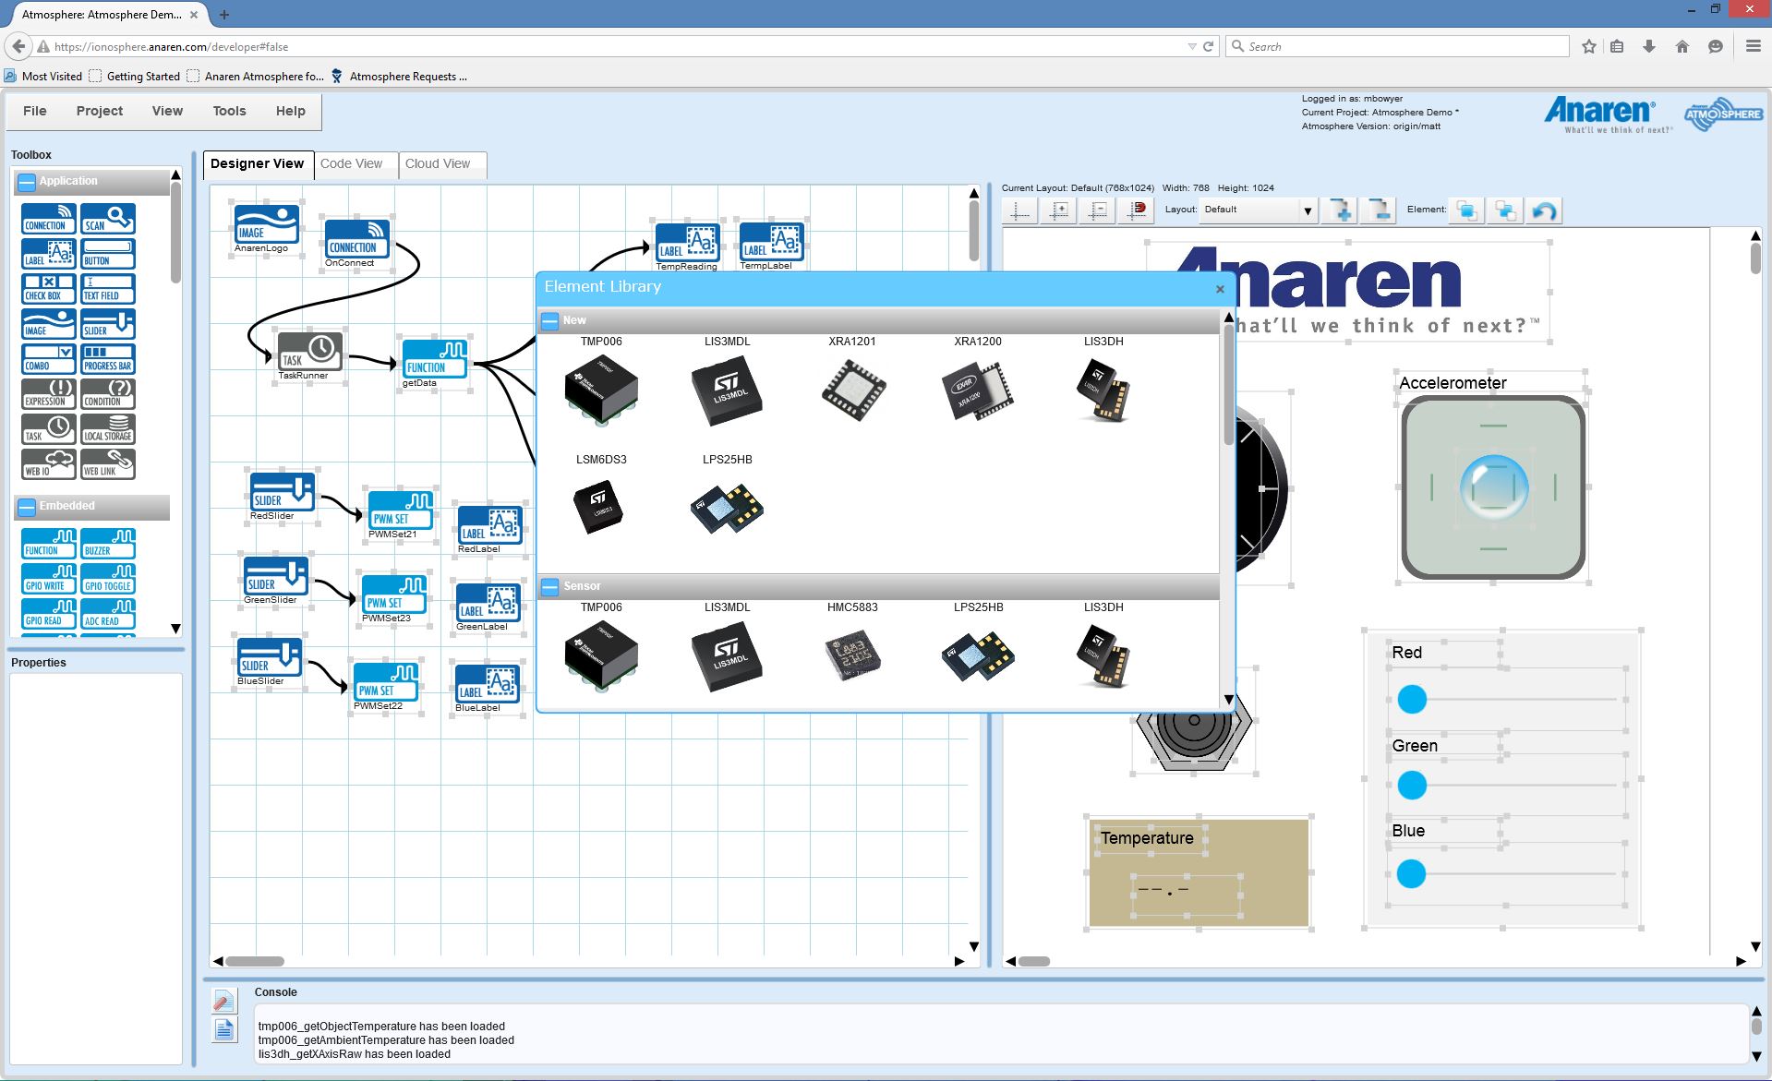The image size is (1772, 1081).
Task: Collapse the Sensor section in Element Library
Action: point(549,587)
